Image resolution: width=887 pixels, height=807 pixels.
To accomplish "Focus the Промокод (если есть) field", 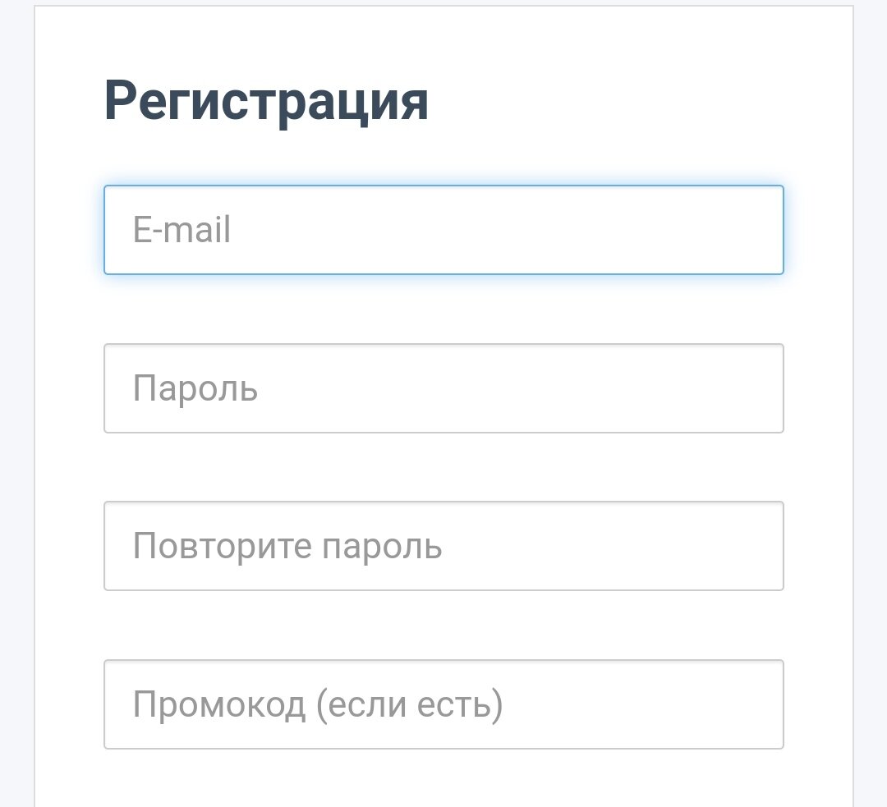I will click(443, 704).
